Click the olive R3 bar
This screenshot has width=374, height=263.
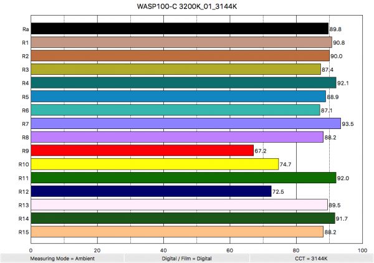(x=176, y=69)
